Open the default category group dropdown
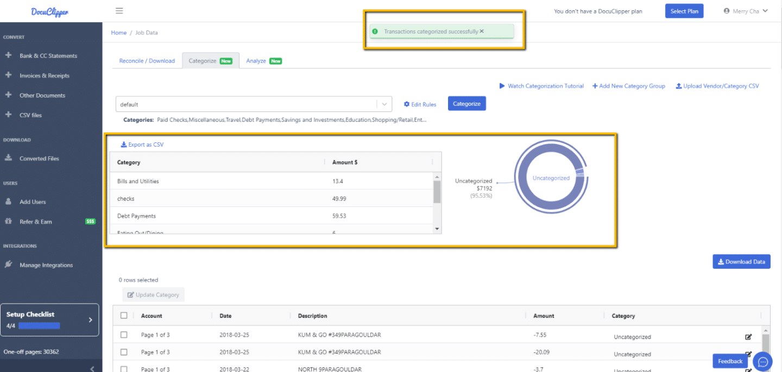The width and height of the screenshot is (782, 372). click(384, 103)
